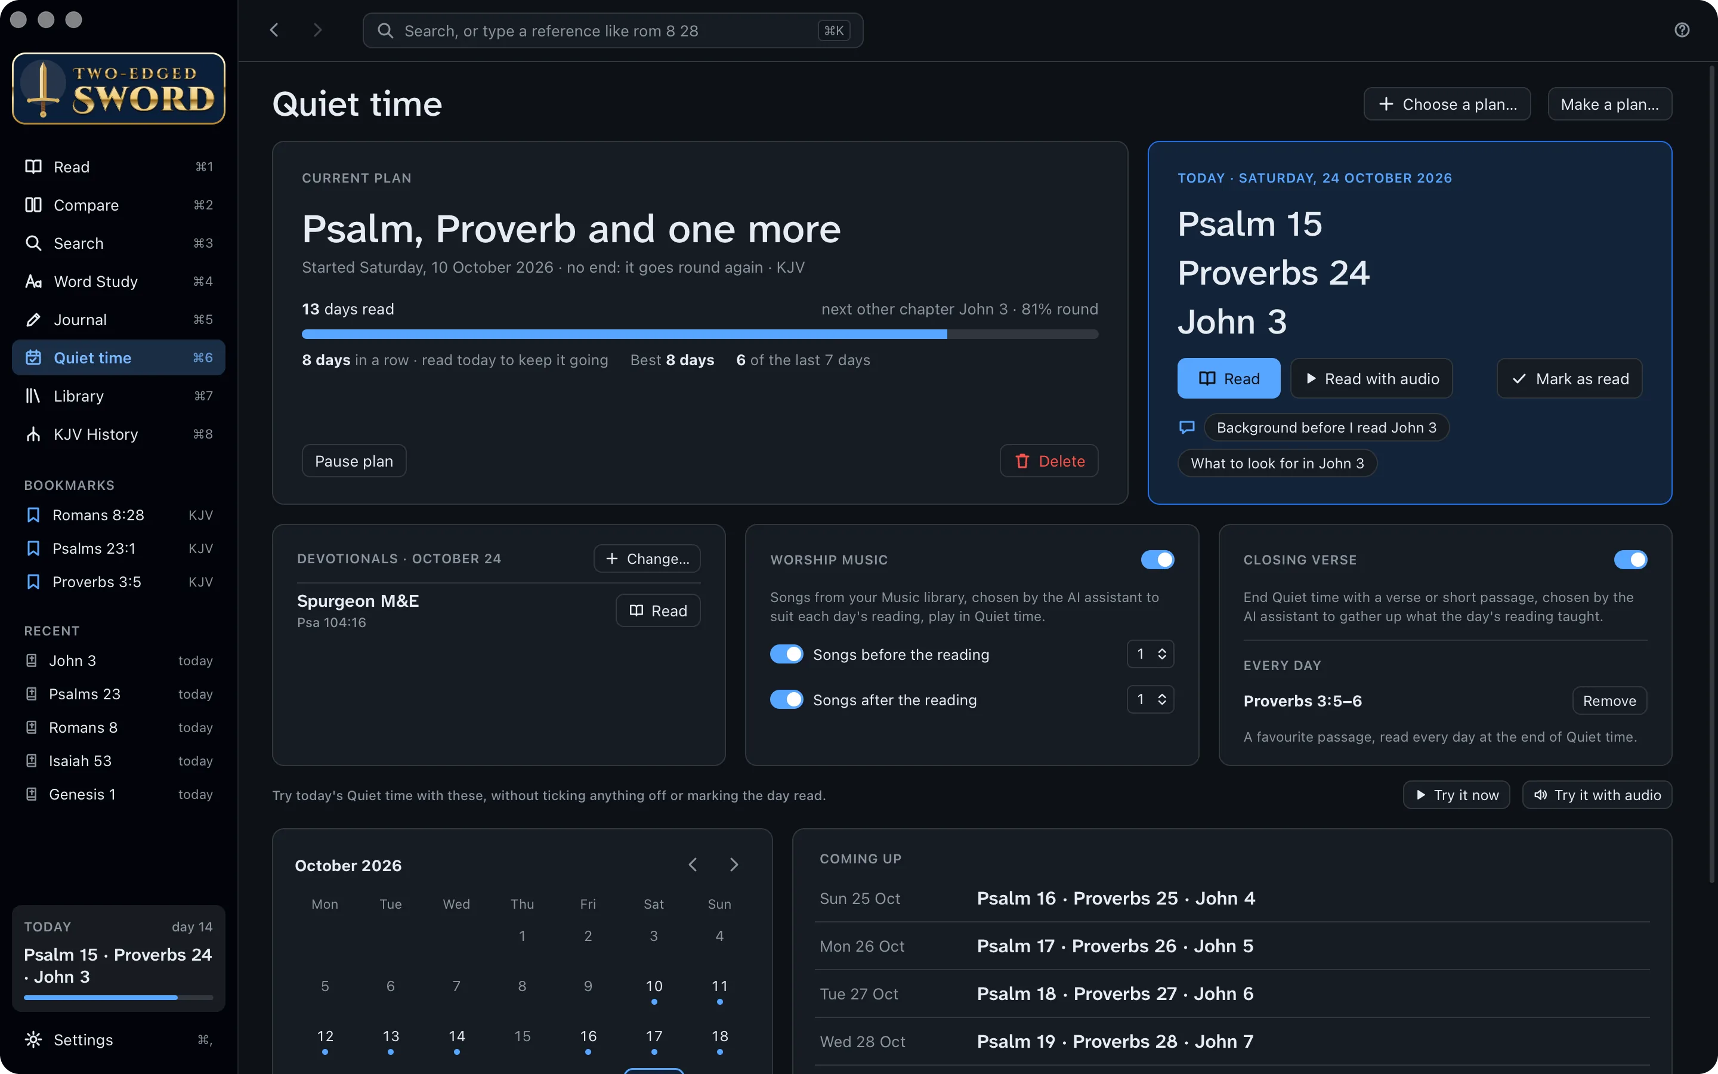Click Choose a plan button
This screenshot has height=1074, width=1718.
click(x=1447, y=104)
